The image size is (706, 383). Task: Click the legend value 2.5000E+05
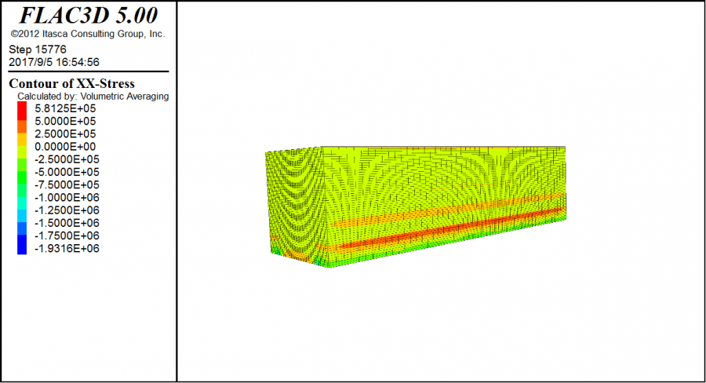(65, 134)
